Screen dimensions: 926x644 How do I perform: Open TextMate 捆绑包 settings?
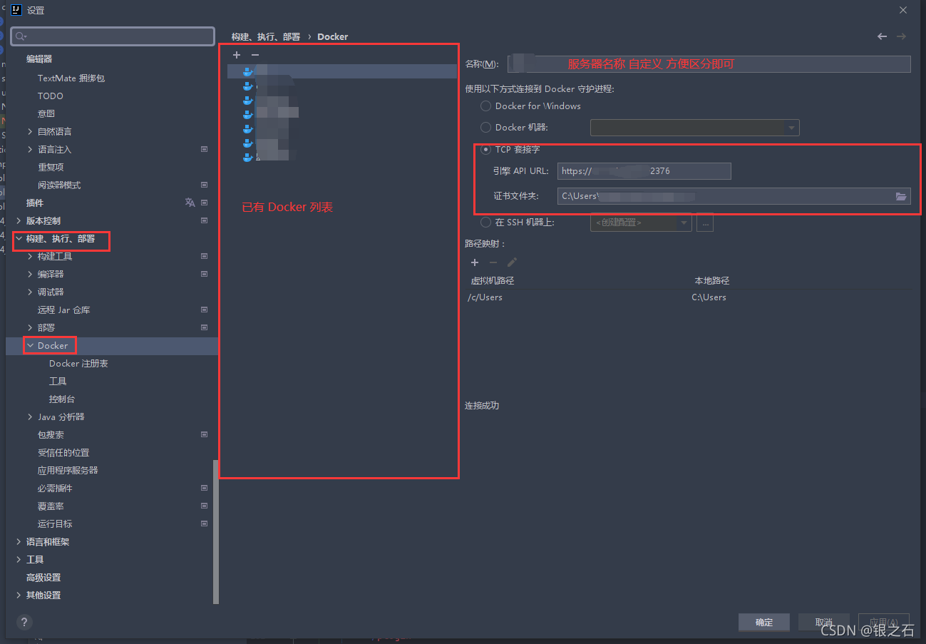(71, 78)
